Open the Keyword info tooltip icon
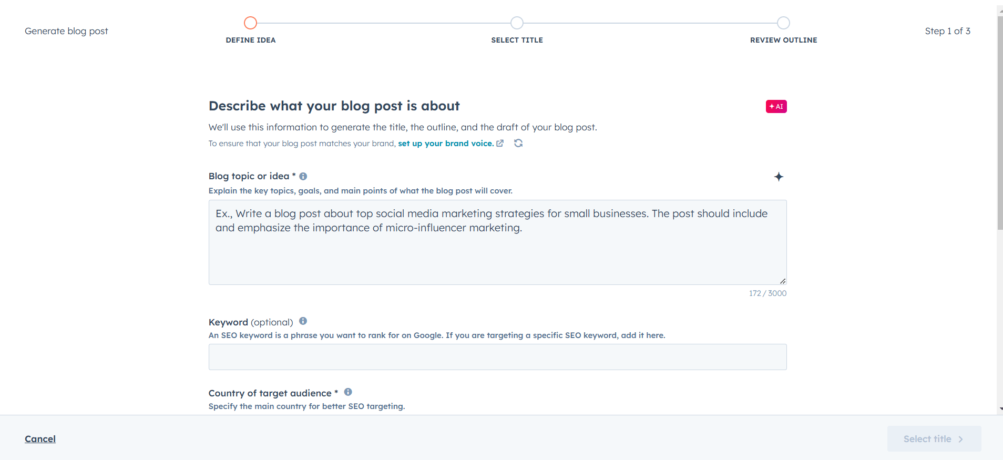1003x460 pixels. [303, 321]
